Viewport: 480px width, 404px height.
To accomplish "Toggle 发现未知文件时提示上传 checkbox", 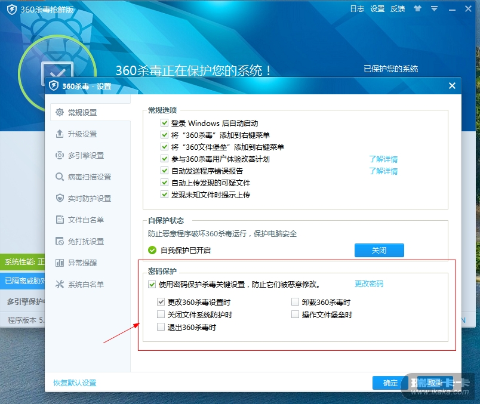I will 164,195.
